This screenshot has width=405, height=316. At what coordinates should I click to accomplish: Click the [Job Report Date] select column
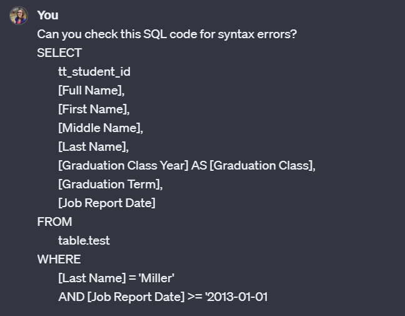point(107,203)
